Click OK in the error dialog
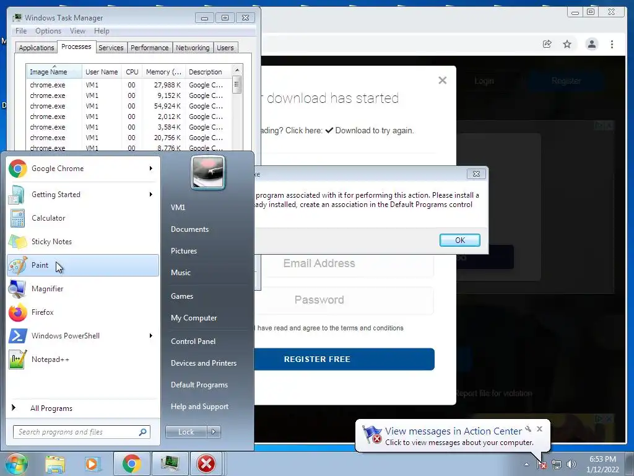The width and height of the screenshot is (634, 476). click(460, 240)
